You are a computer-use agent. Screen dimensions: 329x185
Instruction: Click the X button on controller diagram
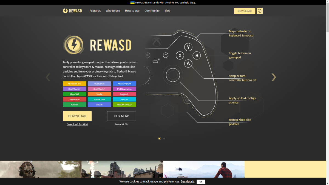click(180, 56)
